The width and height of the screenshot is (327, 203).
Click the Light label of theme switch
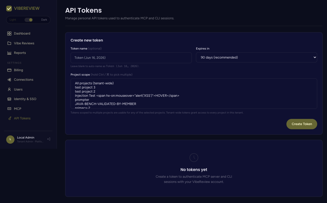tap(13, 20)
